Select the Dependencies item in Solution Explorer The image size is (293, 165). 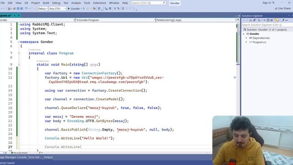[x=261, y=38]
